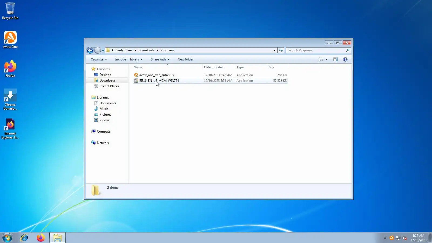Image resolution: width=432 pixels, height=243 pixels.
Task: Click the Programs breadcrumb
Action: 167,50
